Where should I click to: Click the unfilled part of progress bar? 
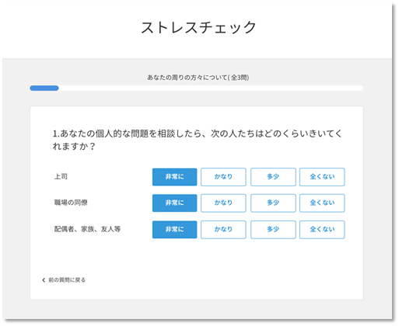pyautogui.click(x=211, y=88)
